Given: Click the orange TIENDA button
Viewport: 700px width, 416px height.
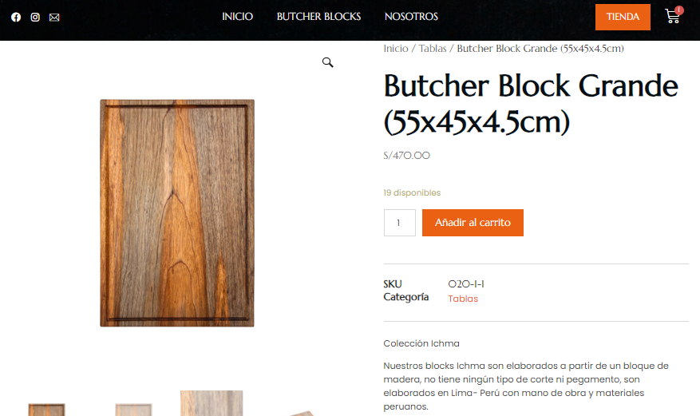Looking at the screenshot, I should [623, 17].
